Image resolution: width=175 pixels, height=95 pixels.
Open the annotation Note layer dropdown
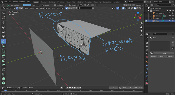36,5
